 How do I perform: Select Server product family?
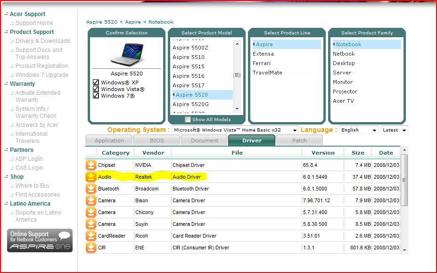tap(342, 73)
